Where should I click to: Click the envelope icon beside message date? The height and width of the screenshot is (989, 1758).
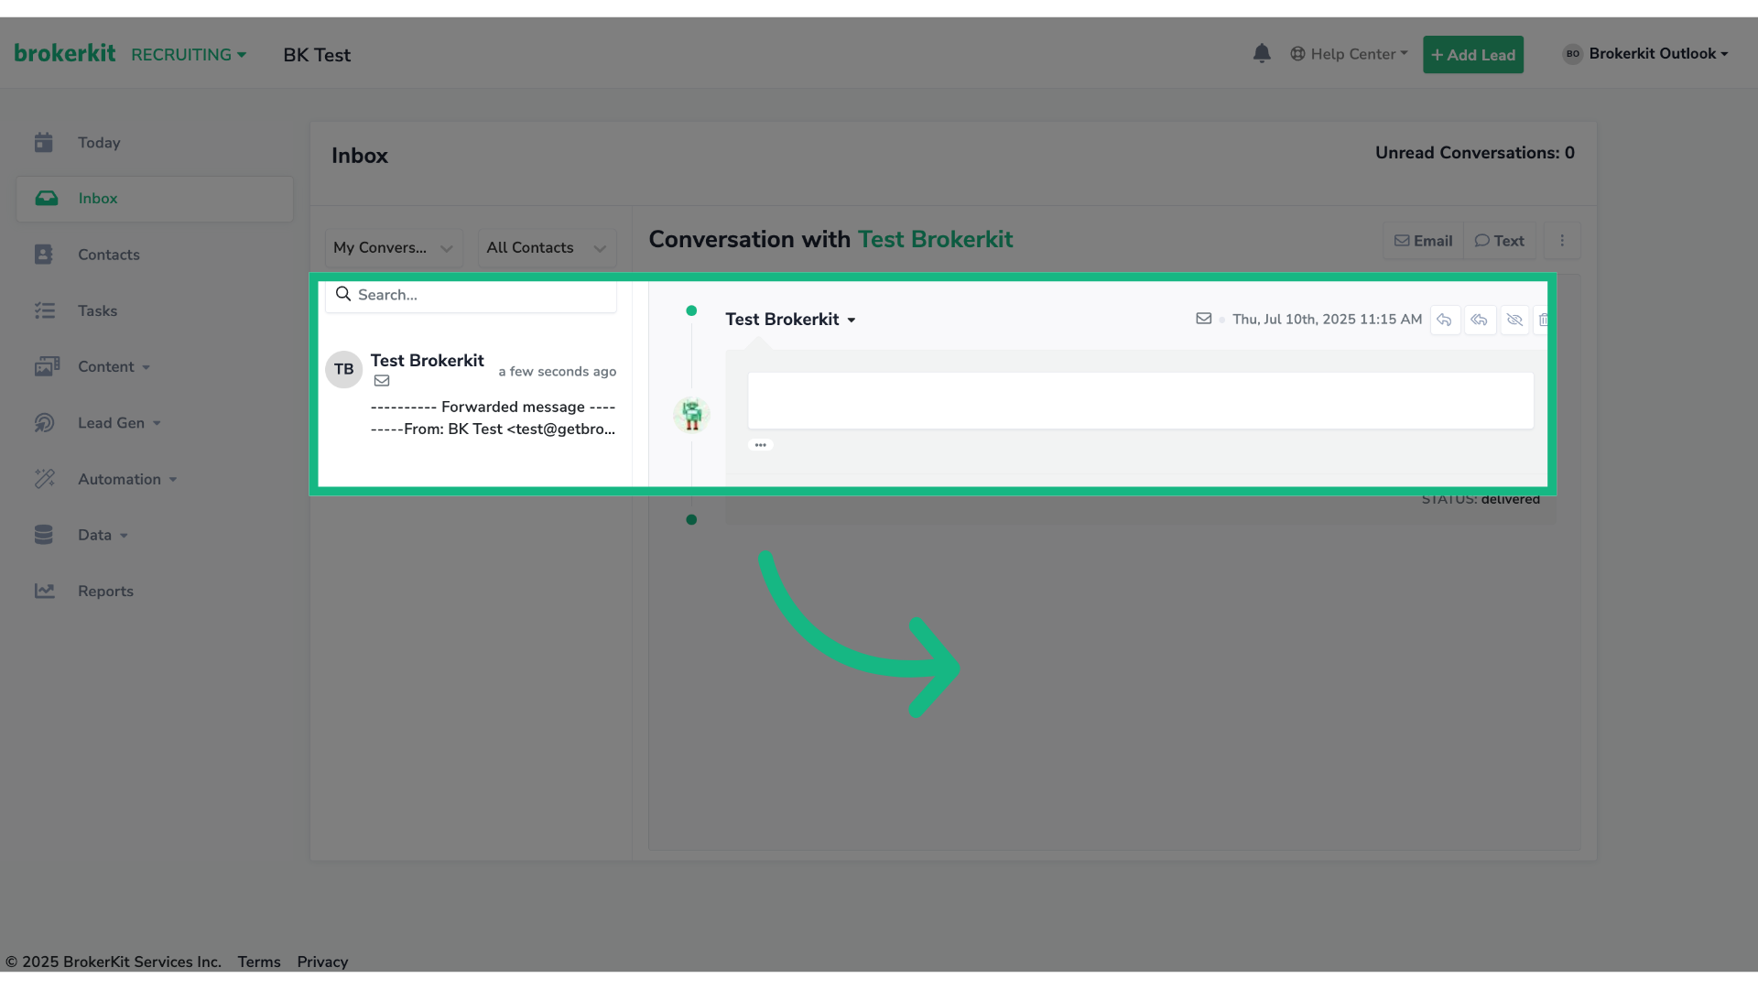pyautogui.click(x=1203, y=319)
